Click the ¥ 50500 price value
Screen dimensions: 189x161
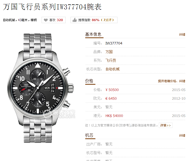tap(112, 90)
